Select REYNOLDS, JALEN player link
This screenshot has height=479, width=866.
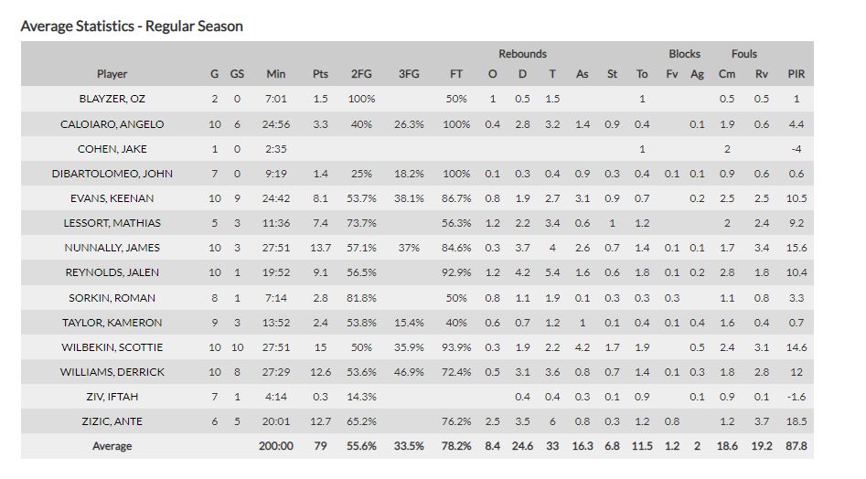click(112, 272)
